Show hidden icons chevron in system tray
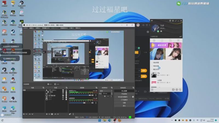 click(x=172, y=120)
